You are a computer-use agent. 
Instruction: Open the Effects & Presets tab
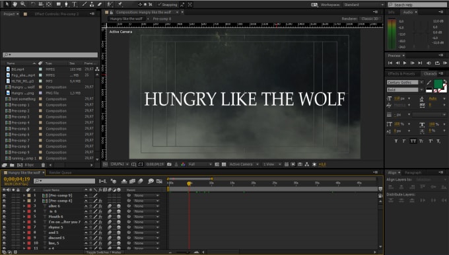click(401, 73)
